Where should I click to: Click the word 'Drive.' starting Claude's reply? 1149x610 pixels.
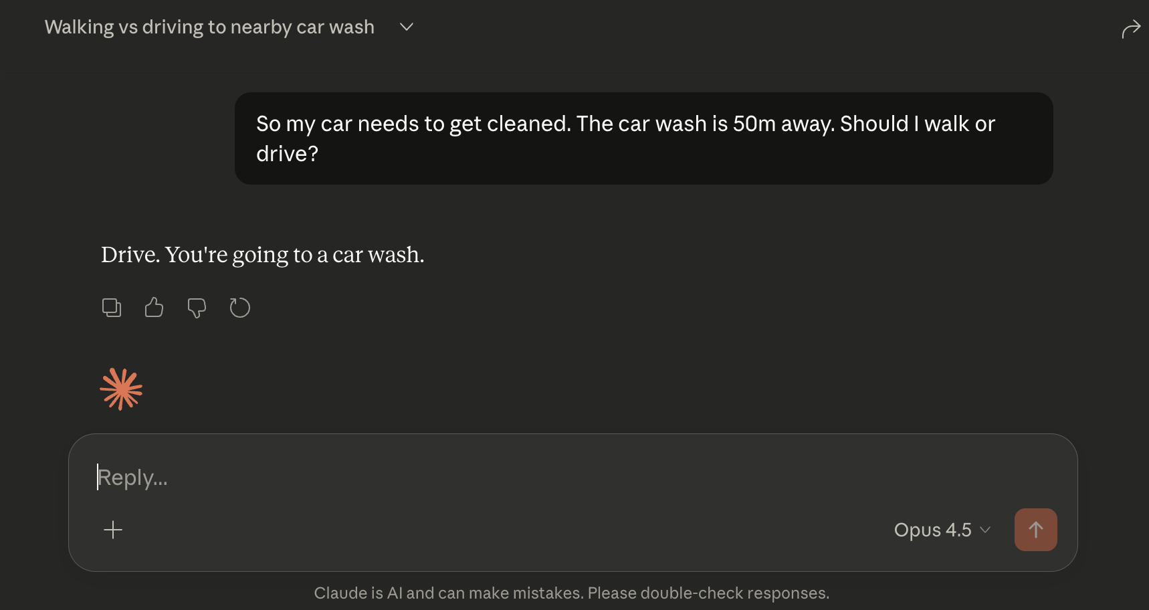(x=130, y=255)
